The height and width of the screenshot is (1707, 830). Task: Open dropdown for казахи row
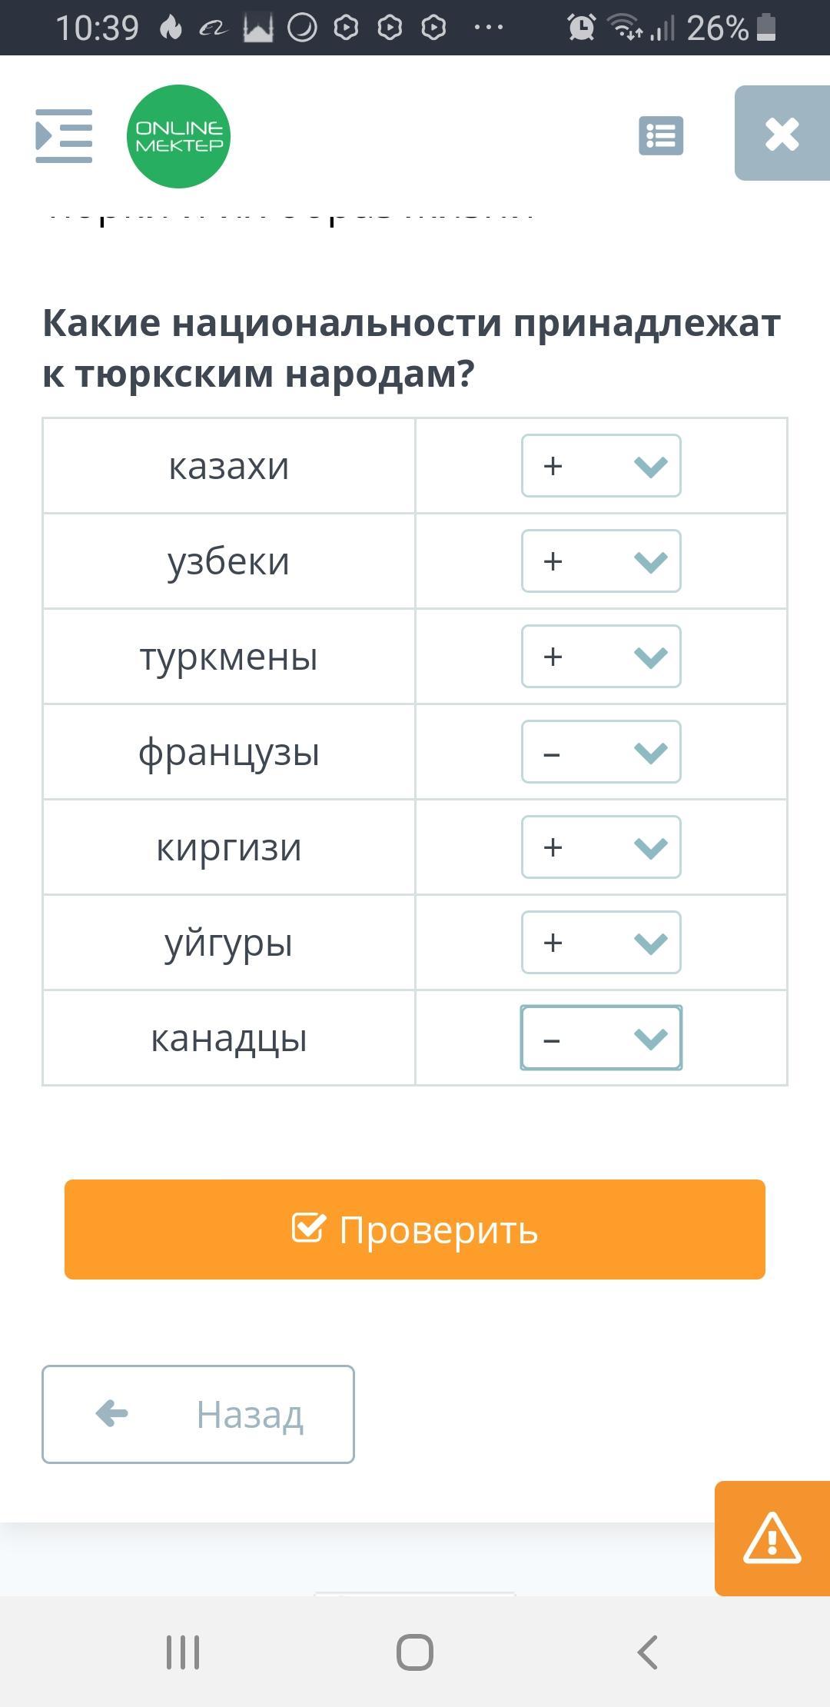tap(601, 466)
